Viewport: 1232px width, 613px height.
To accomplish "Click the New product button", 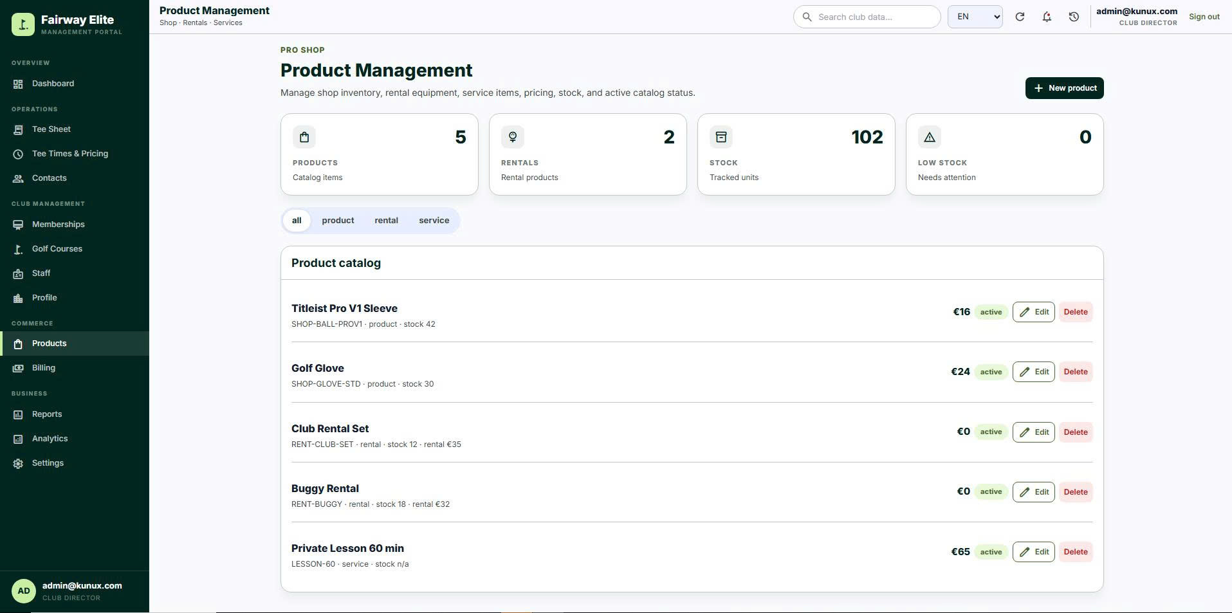I will click(1064, 88).
